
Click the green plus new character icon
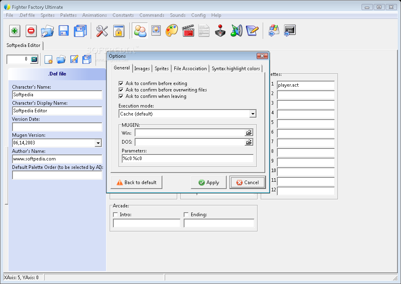pos(14,31)
